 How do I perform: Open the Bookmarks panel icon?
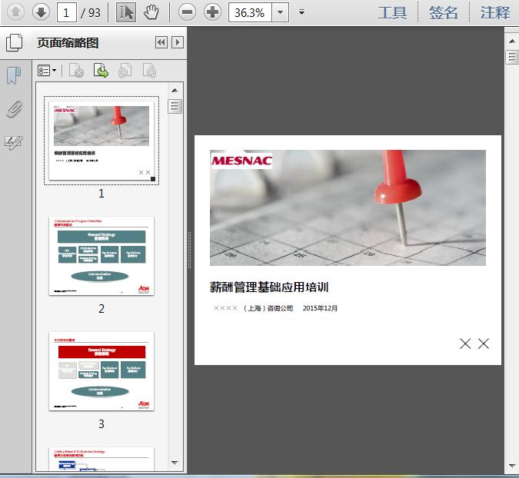[14, 75]
